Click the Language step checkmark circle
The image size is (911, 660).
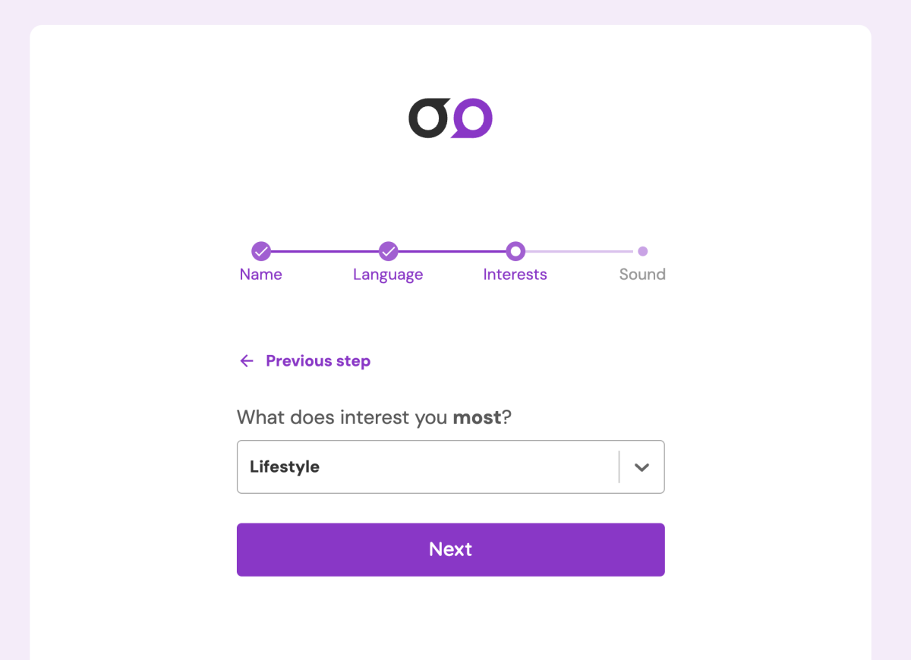coord(388,251)
